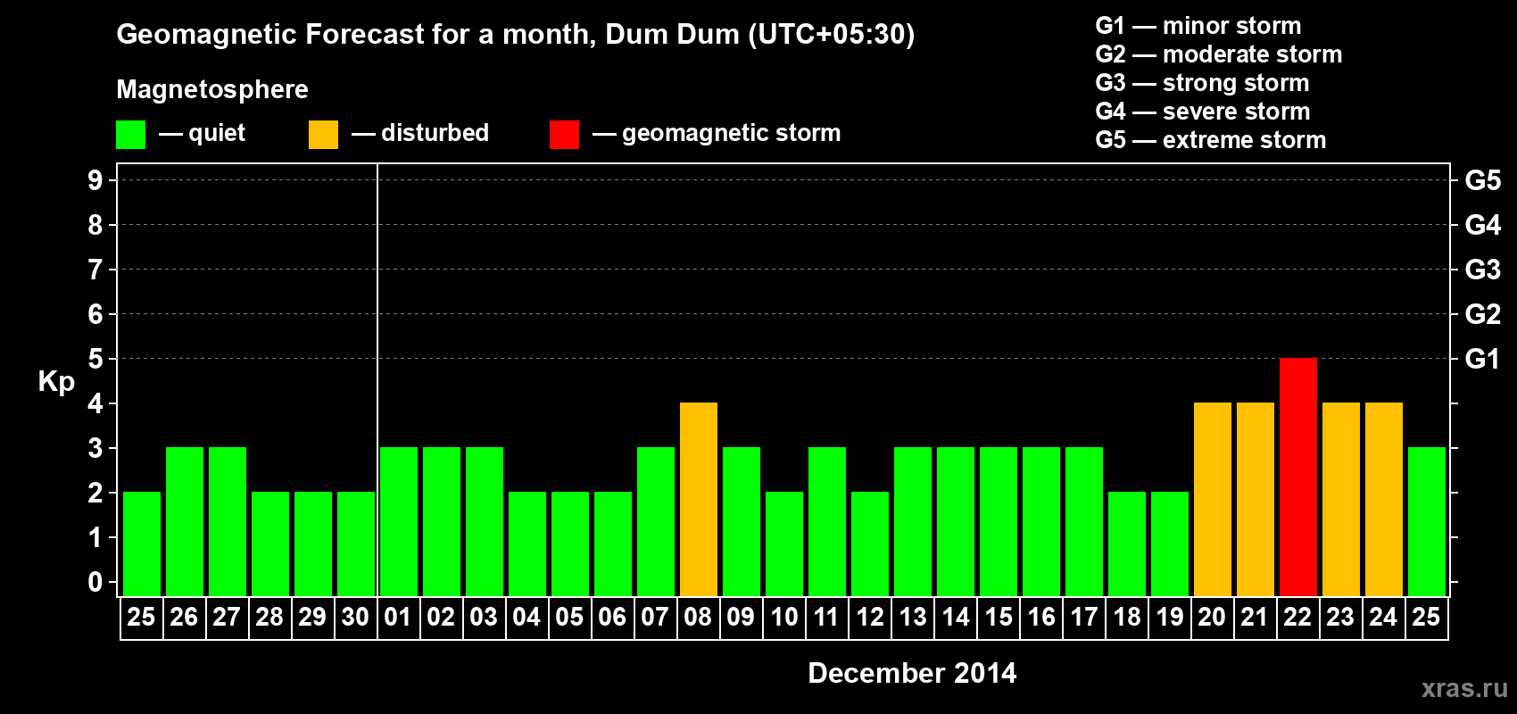The width and height of the screenshot is (1517, 714).
Task: Click the orange bar above date 20
Action: tap(1212, 499)
